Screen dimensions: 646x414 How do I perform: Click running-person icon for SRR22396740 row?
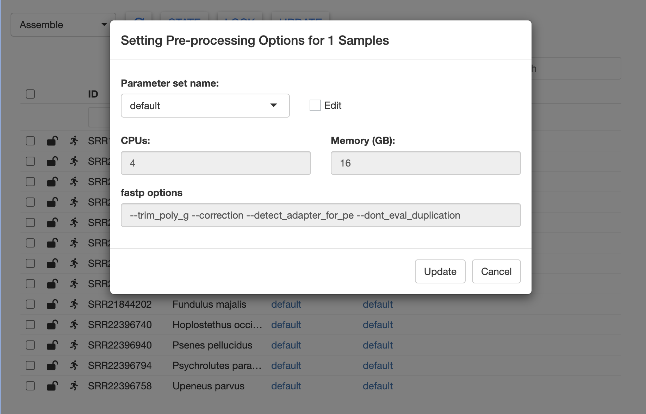pos(74,325)
